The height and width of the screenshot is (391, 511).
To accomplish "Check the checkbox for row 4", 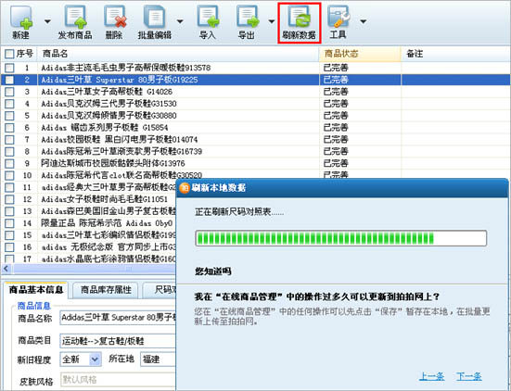I will coord(9,104).
